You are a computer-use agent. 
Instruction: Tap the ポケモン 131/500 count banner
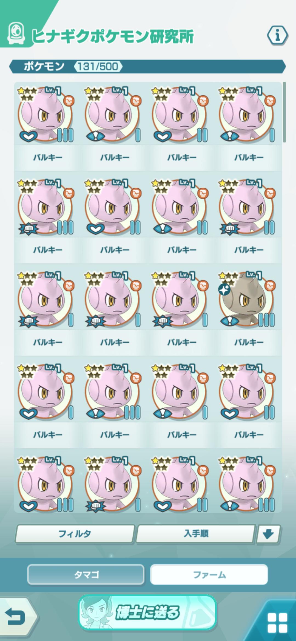(x=147, y=67)
